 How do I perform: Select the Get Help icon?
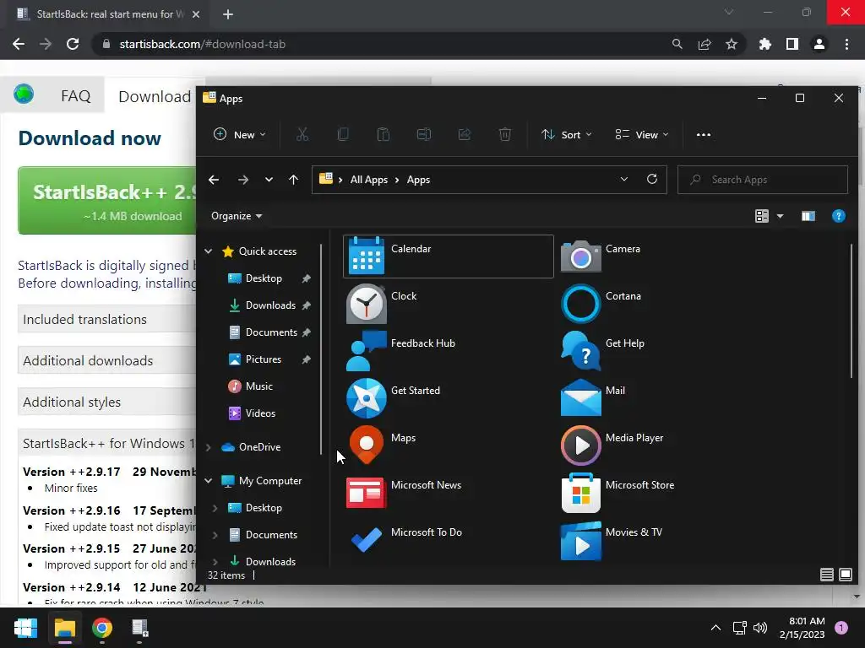[x=580, y=350]
